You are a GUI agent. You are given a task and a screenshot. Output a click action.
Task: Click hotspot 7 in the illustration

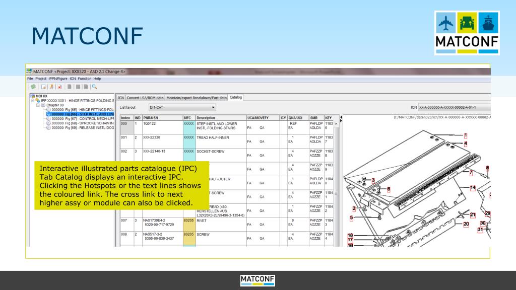471,173
